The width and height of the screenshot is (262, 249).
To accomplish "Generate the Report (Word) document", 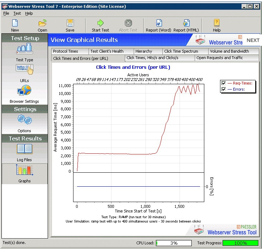I will pos(158,23).
